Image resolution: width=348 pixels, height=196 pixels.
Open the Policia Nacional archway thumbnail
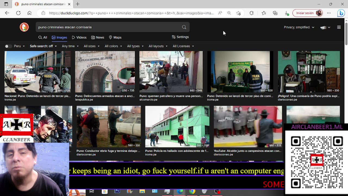(x=105, y=72)
